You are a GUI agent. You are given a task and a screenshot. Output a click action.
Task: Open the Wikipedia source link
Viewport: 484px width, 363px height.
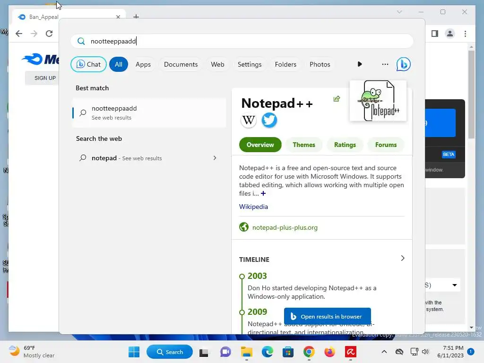(x=253, y=207)
